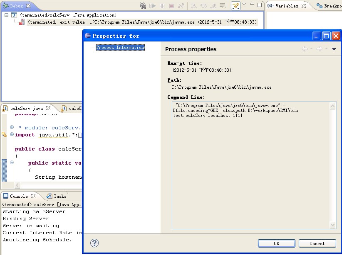Click the Step Return icon
This screenshot has height=255, width=342.
pyautogui.click(x=213, y=6)
